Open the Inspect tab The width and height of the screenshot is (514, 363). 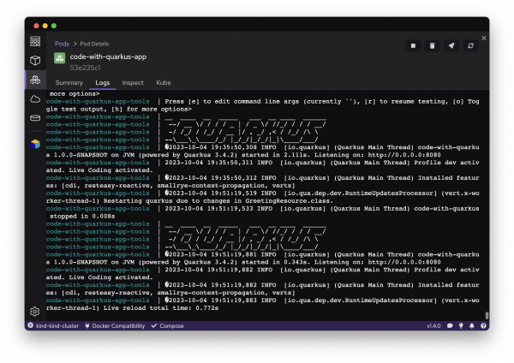coord(133,83)
